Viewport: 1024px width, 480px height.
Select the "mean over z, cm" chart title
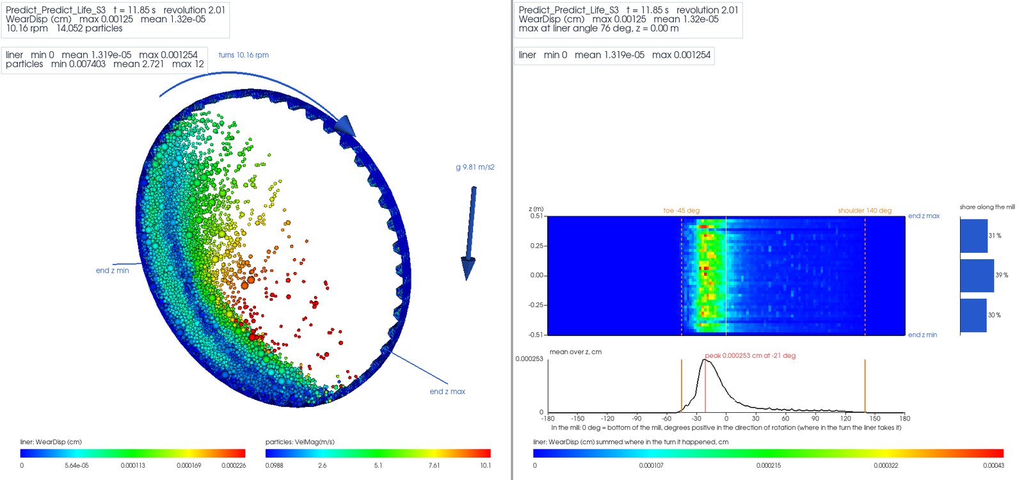(x=575, y=352)
